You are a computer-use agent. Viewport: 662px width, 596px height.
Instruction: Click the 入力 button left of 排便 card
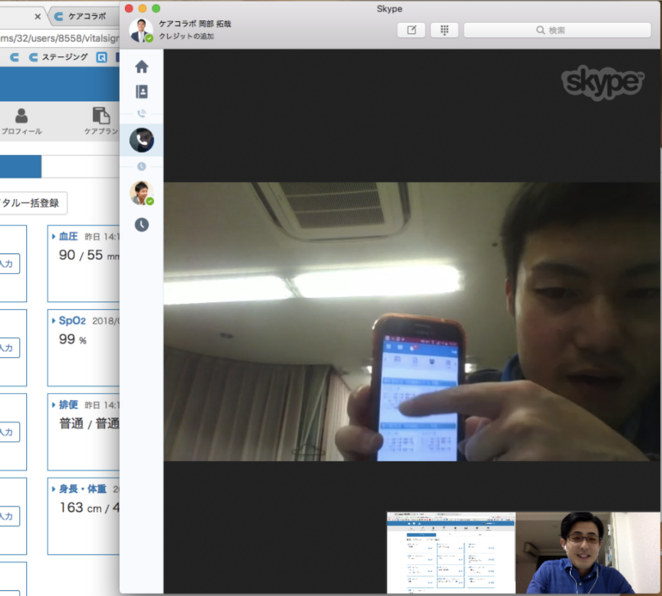7,432
